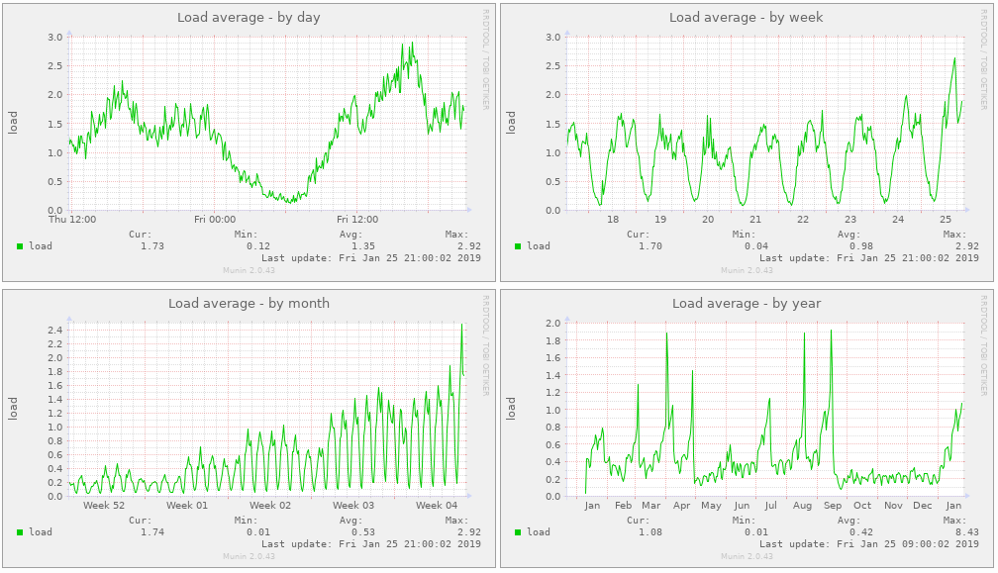998x573 pixels.
Task: Open the Load average by month graph
Action: [x=249, y=428]
